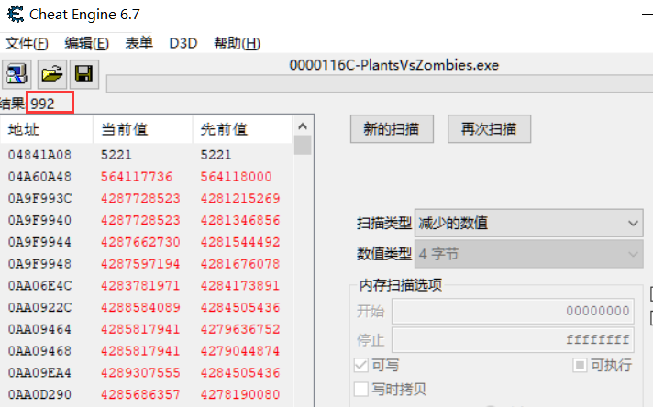Click the 地址 column header

[x=47, y=129]
